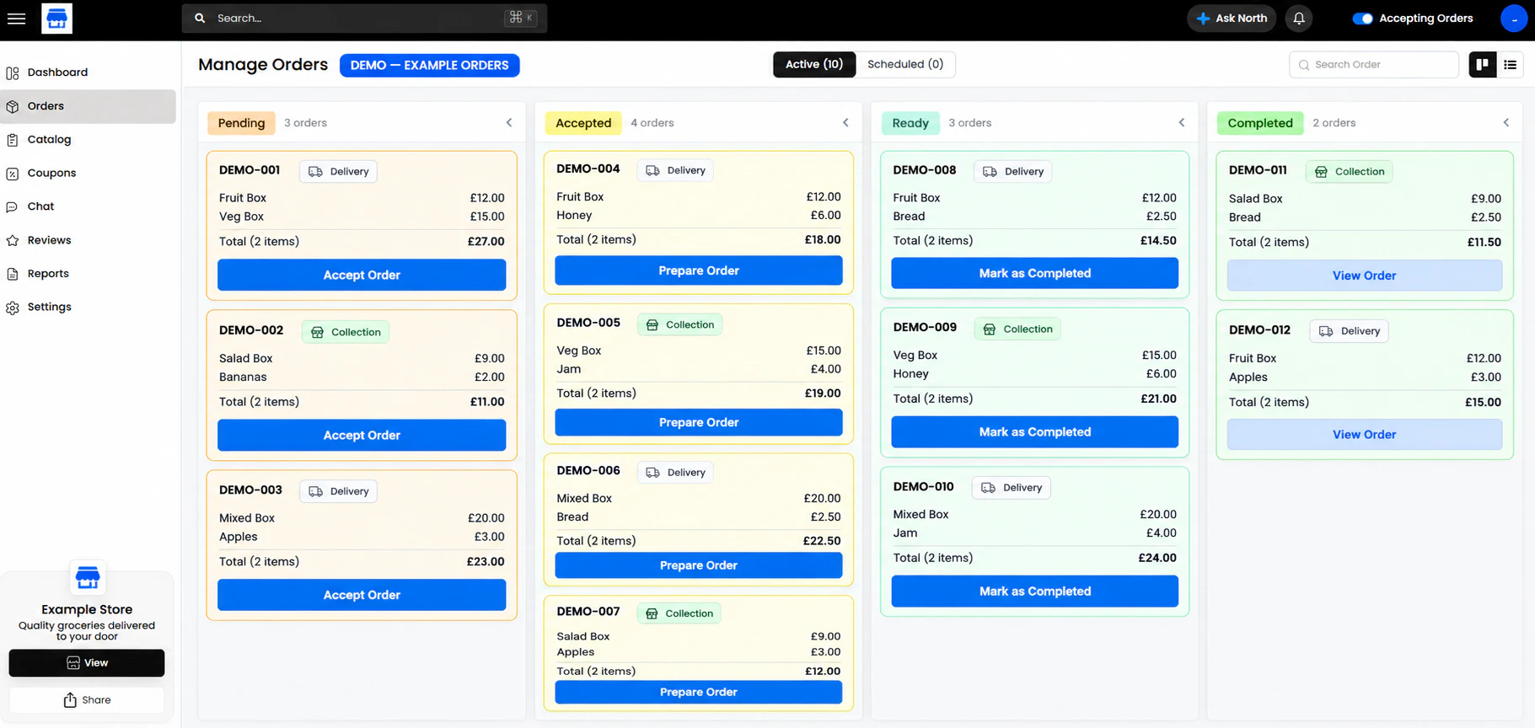Open Orders in the sidebar
The width and height of the screenshot is (1535, 728).
(x=88, y=106)
